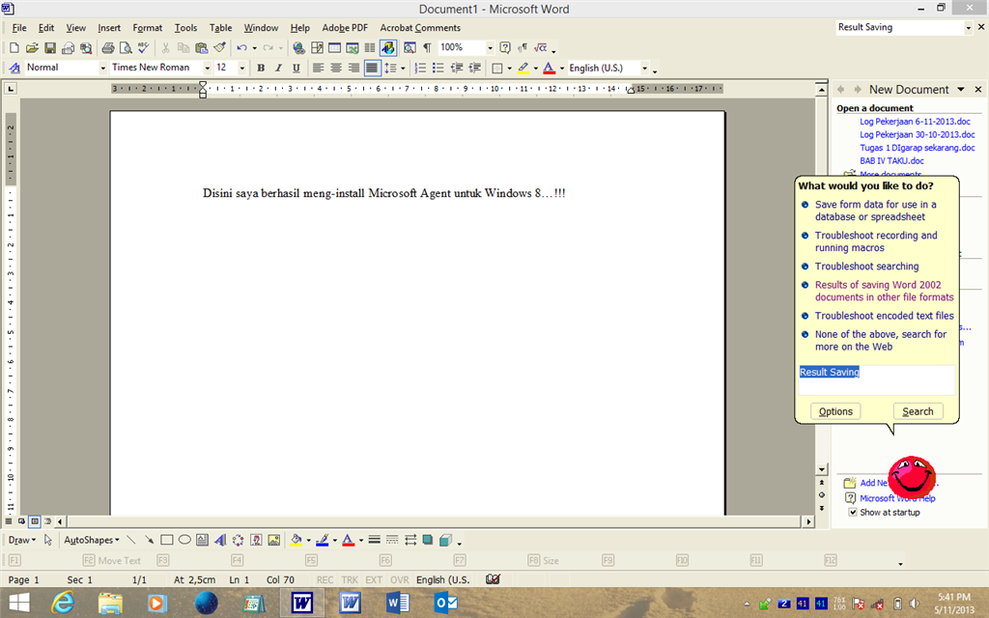This screenshot has height=618, width=989.
Task: Create a new blank document from toolbar
Action: (x=14, y=48)
